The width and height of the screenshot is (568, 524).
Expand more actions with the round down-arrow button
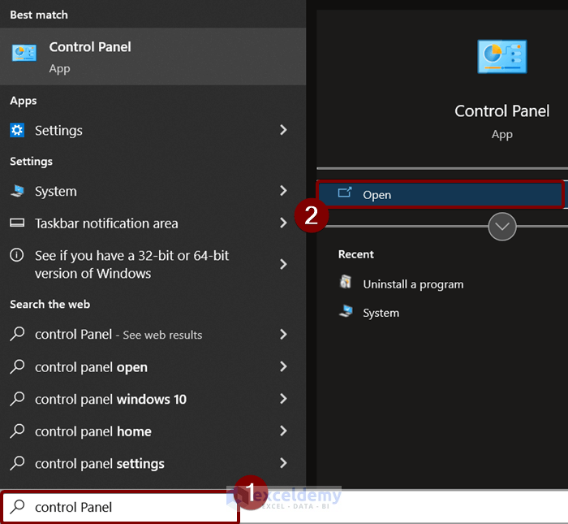tap(502, 227)
